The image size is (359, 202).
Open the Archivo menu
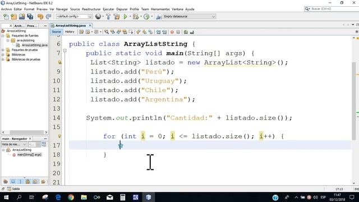(x=6, y=9)
